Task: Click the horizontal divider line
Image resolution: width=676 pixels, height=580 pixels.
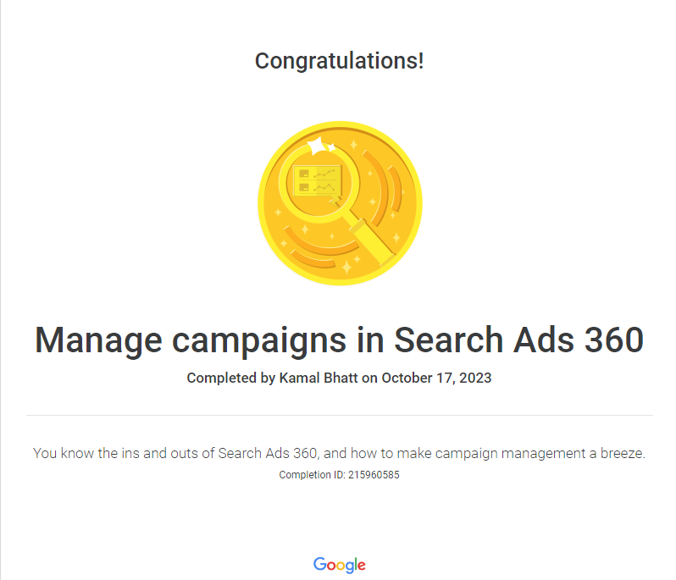Action: (x=339, y=415)
